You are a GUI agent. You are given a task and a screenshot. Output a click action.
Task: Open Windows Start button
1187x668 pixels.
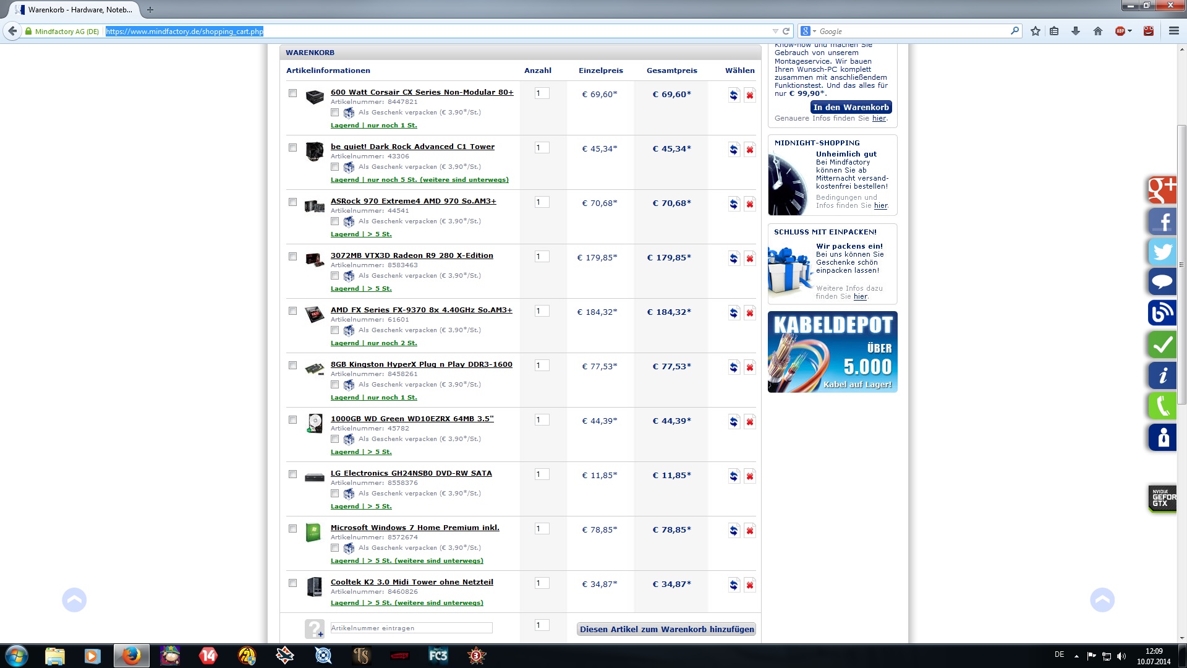17,656
